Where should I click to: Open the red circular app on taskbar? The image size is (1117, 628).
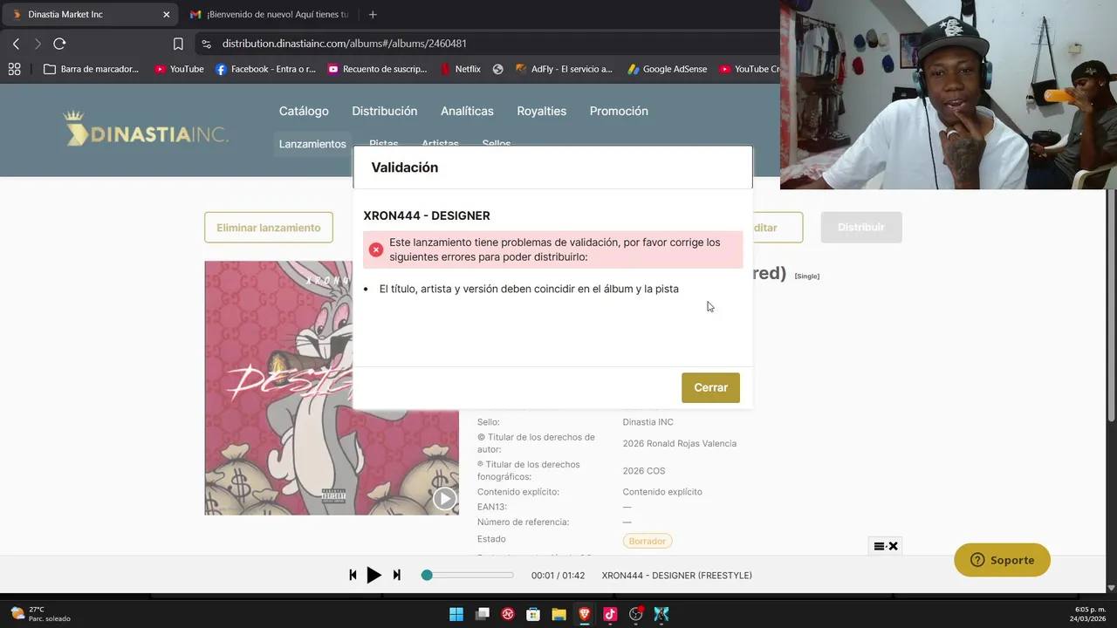[x=508, y=614]
